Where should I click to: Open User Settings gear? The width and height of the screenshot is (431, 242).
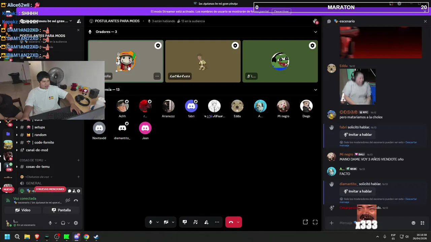point(76,223)
